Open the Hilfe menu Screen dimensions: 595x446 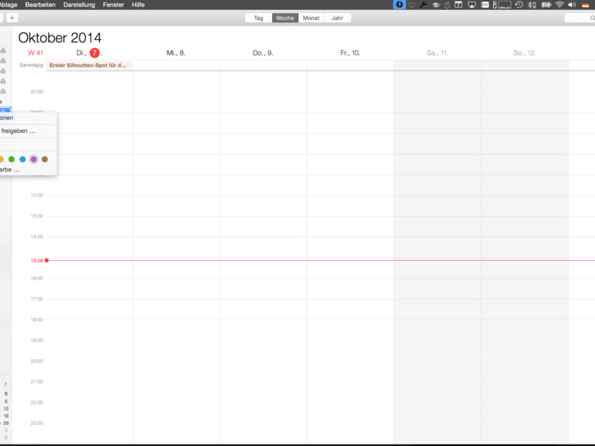[138, 5]
